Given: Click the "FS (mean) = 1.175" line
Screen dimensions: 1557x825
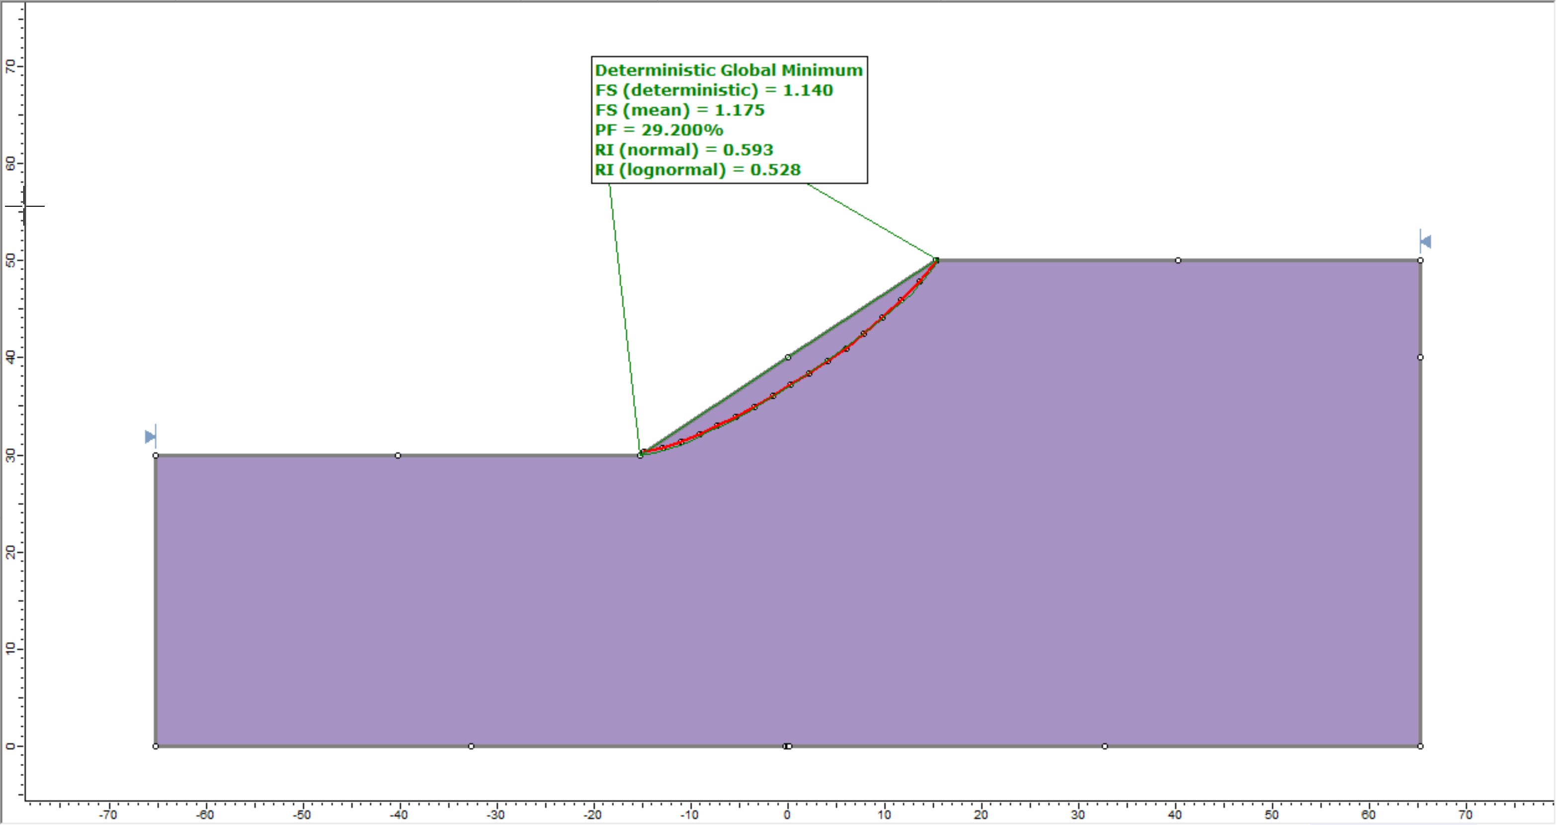Looking at the screenshot, I should 679,110.
